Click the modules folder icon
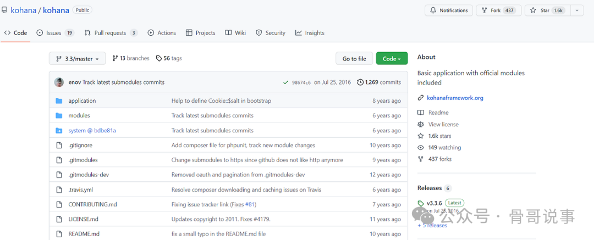 (x=59, y=115)
